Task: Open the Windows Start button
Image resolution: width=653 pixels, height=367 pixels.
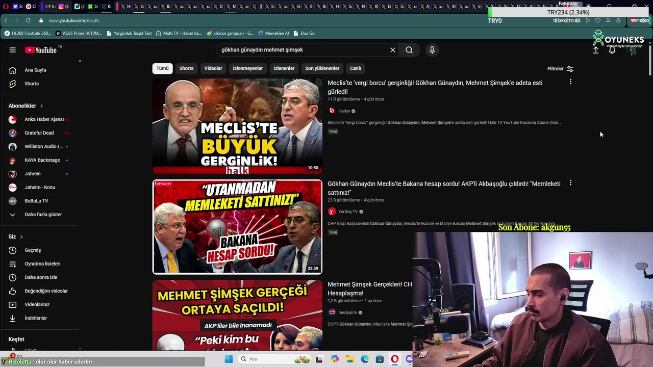Action: (x=229, y=359)
